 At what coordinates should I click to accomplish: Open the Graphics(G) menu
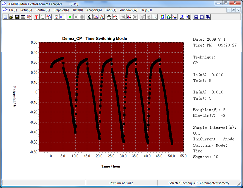[61, 10]
